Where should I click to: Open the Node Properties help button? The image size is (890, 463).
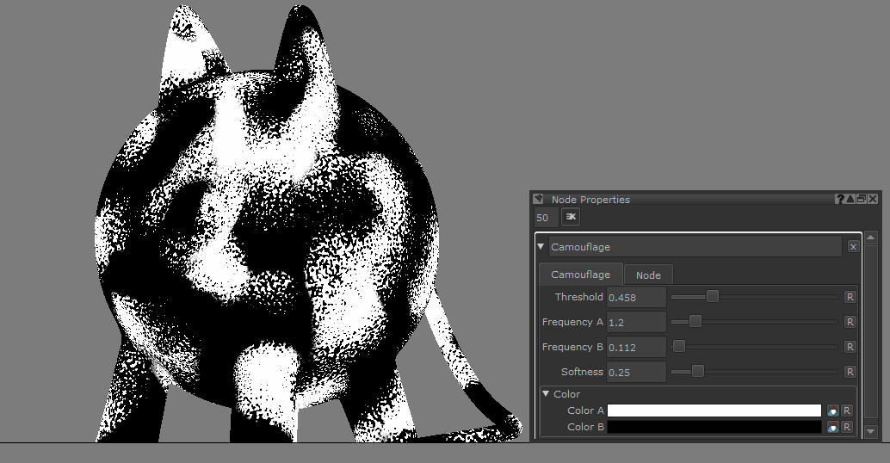tap(840, 199)
